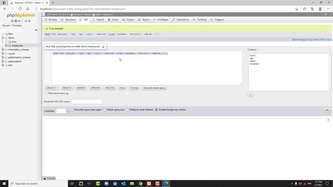The width and height of the screenshot is (333, 187).
Task: Open Windows notification center
Action: (x=327, y=183)
